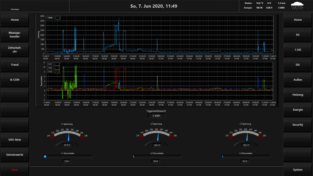This screenshot has height=176, width=313.
Task: Click the red Save button
Action: click(x=15, y=170)
